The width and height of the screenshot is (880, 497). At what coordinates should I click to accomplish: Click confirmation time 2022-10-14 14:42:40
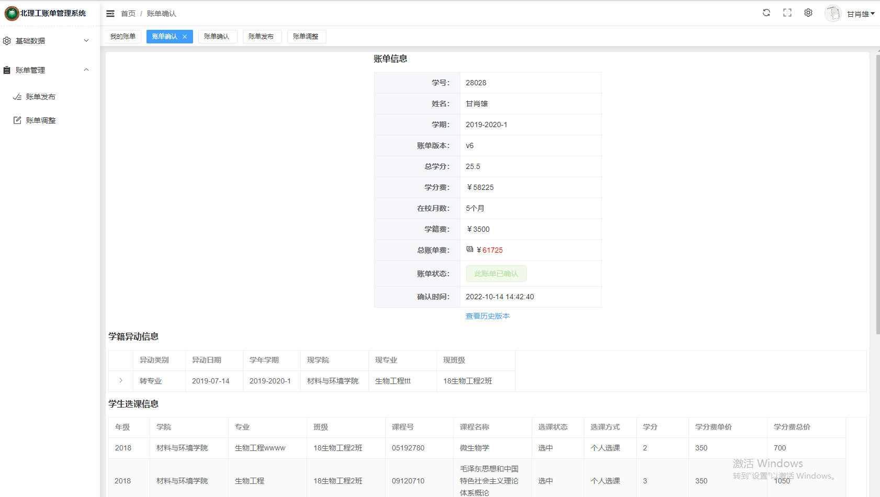coord(500,297)
